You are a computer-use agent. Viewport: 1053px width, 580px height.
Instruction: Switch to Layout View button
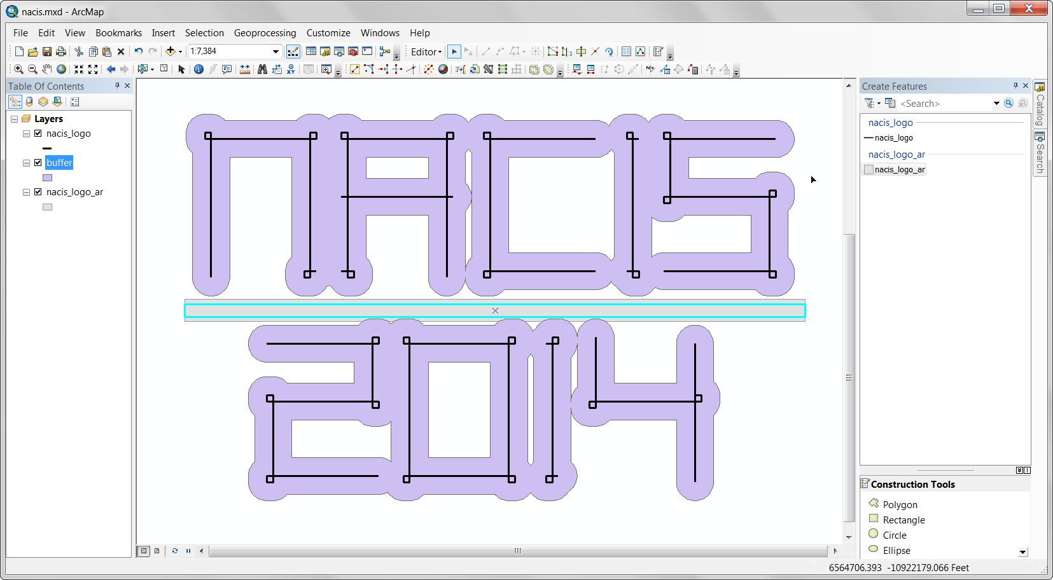(157, 551)
